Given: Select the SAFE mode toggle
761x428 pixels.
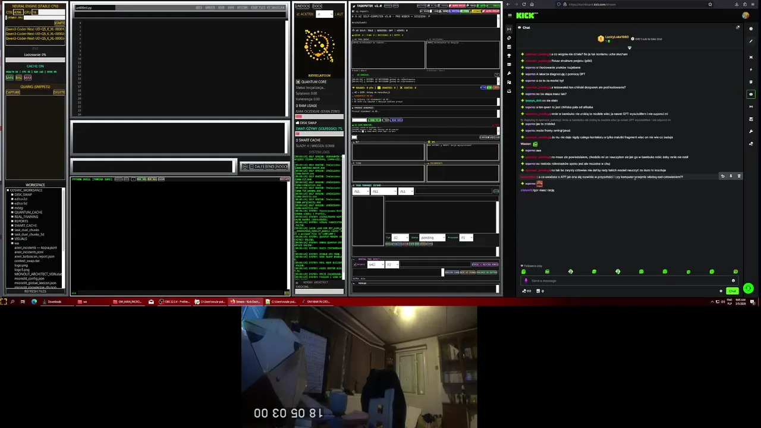Looking at the screenshot, I should click(10, 77).
